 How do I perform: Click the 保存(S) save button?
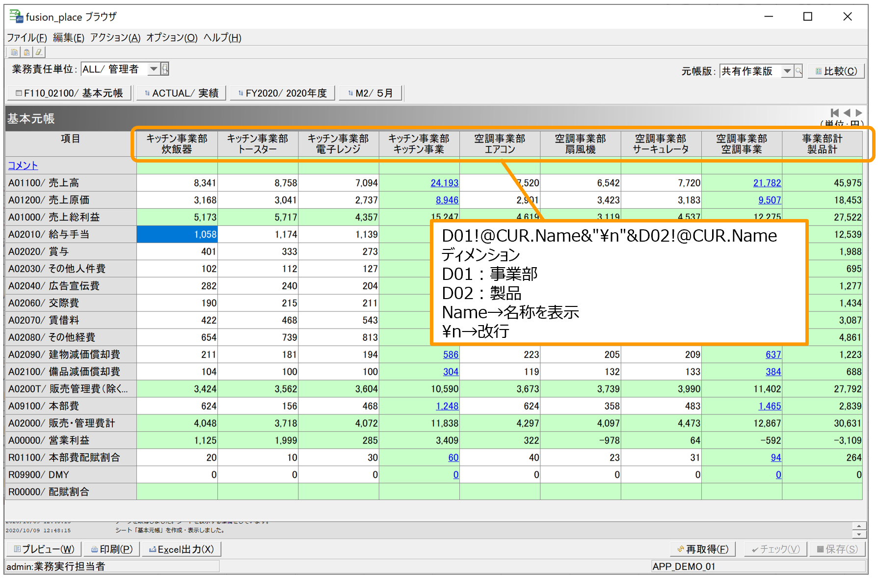pyautogui.click(x=837, y=549)
